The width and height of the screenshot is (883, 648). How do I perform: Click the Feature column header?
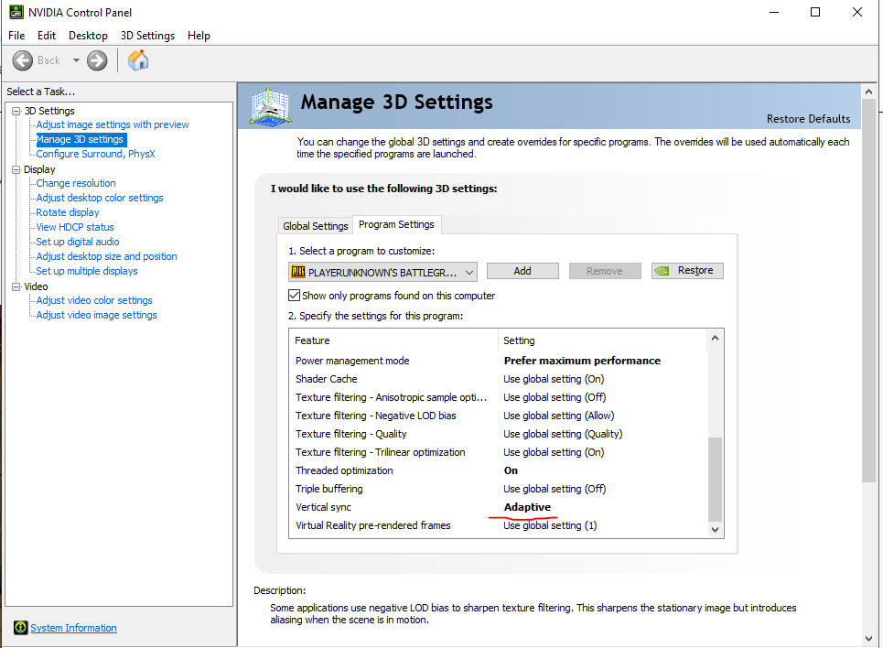[x=393, y=340]
